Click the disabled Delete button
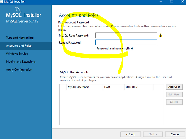The image size is (186, 139). (174, 102)
